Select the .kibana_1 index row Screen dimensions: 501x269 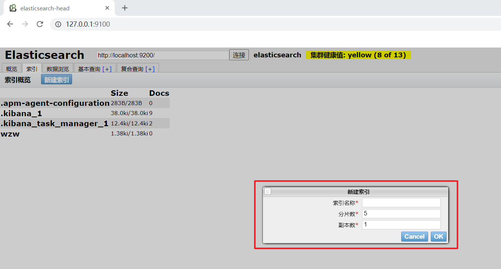click(85, 113)
